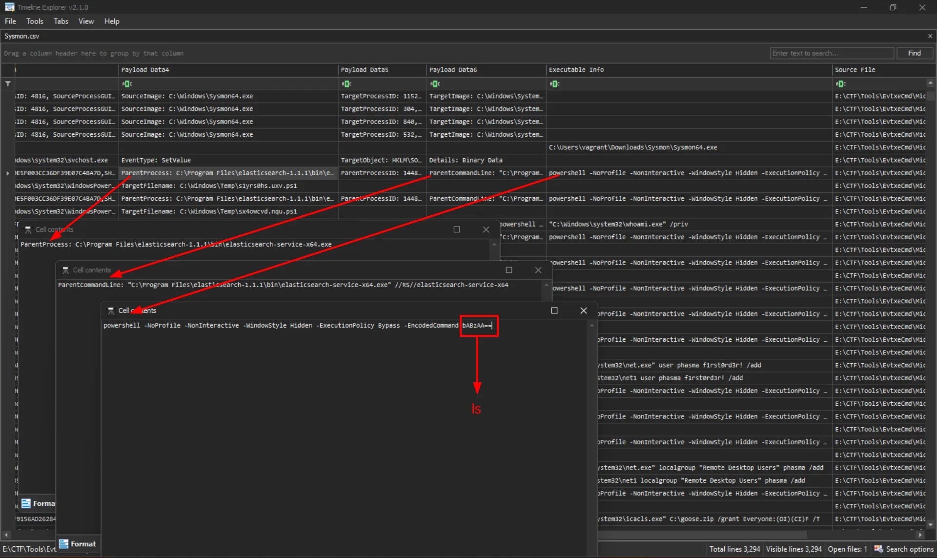Click Executable Info filter condition icon
Viewport: 937px width, 558px height.
pos(554,83)
